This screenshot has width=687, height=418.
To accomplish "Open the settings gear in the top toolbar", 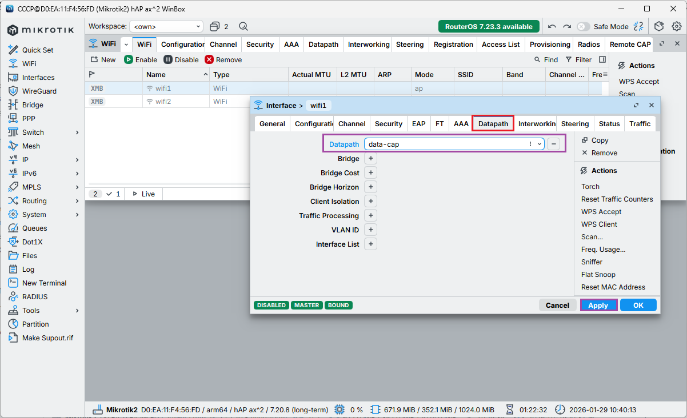I will (677, 26).
